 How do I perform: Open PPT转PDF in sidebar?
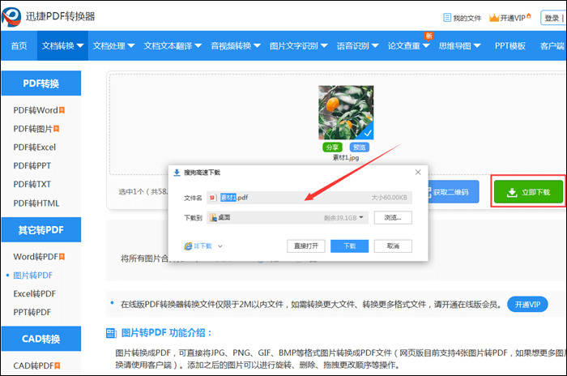[32, 312]
